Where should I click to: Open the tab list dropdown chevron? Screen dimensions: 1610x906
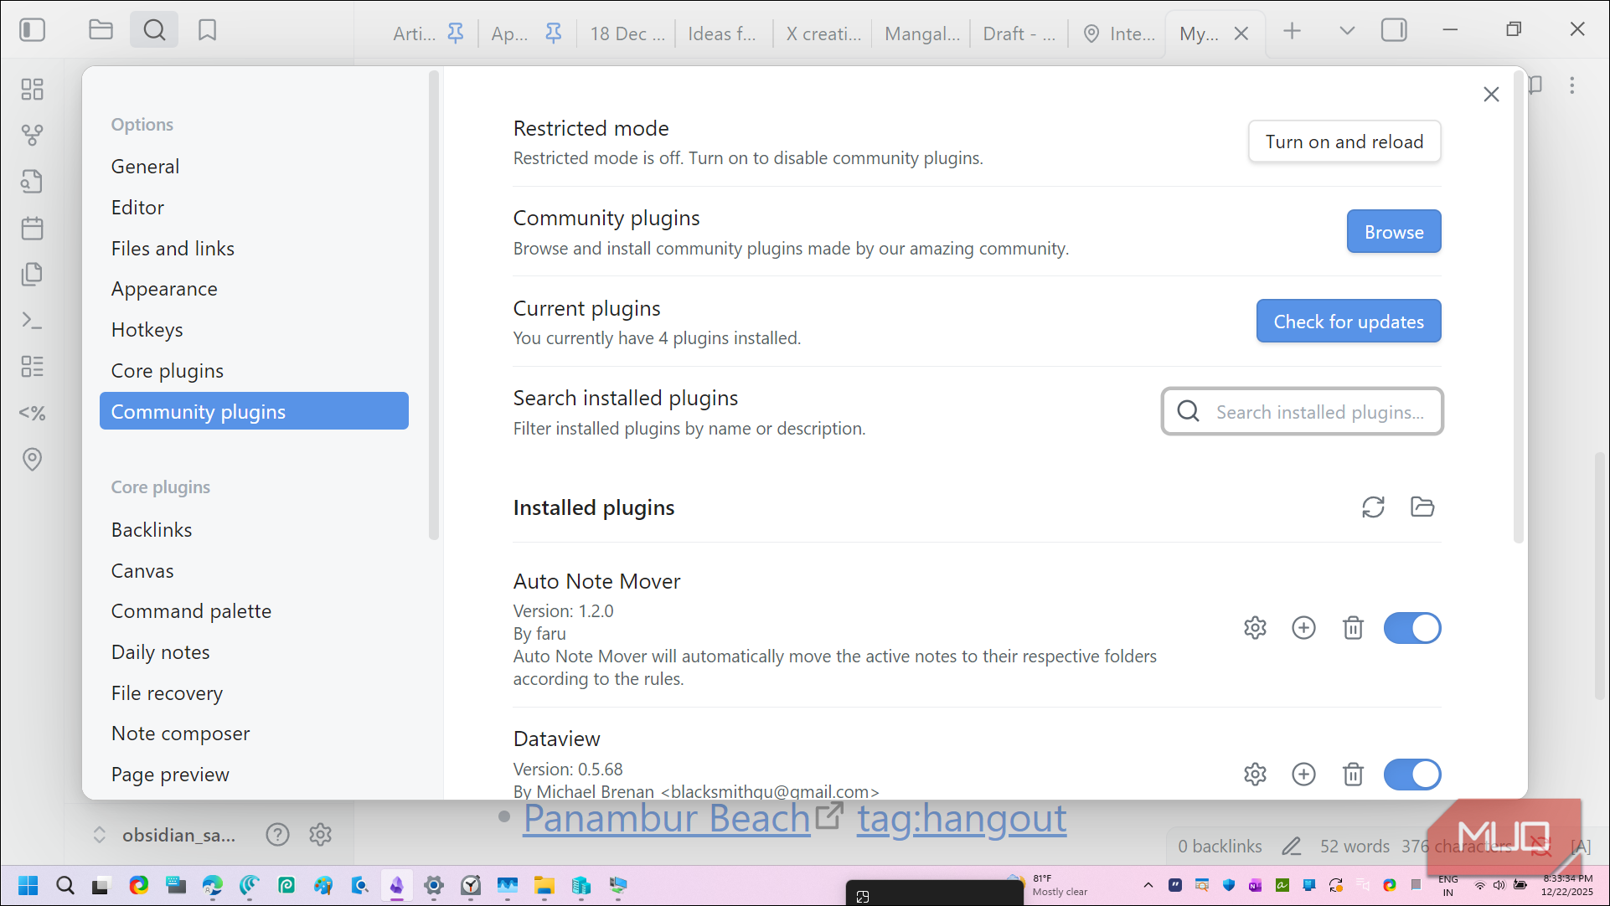[x=1347, y=31]
